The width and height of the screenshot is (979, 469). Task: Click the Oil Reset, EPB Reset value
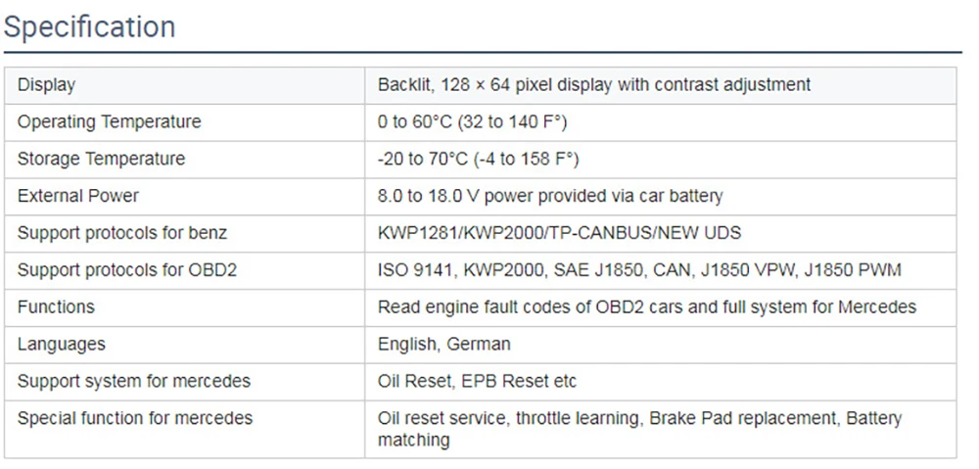click(x=477, y=381)
